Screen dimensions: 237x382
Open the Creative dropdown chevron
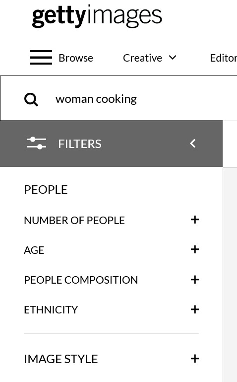(173, 58)
